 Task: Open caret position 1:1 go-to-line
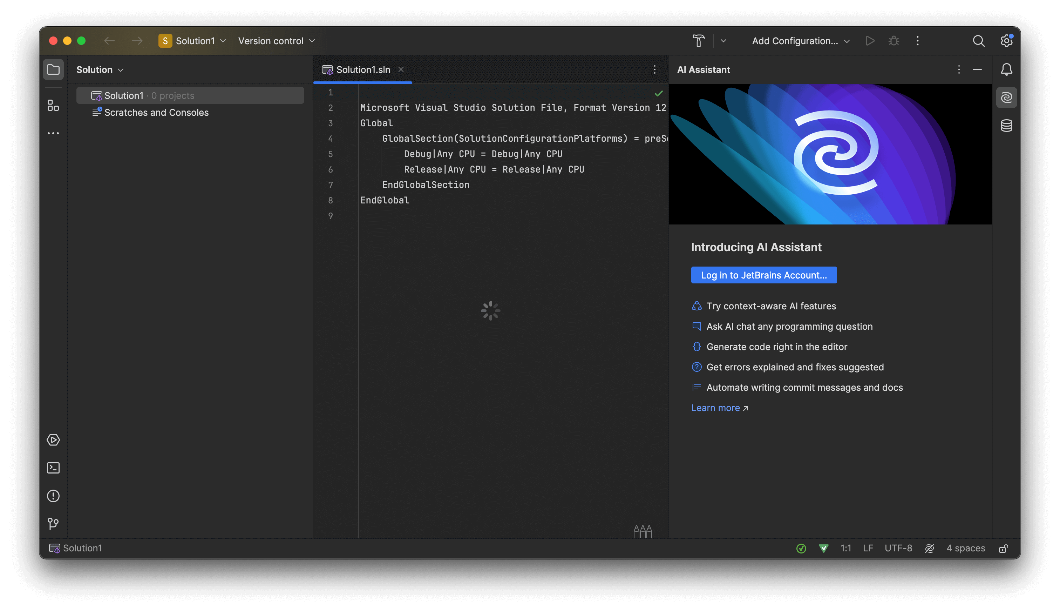[845, 548]
